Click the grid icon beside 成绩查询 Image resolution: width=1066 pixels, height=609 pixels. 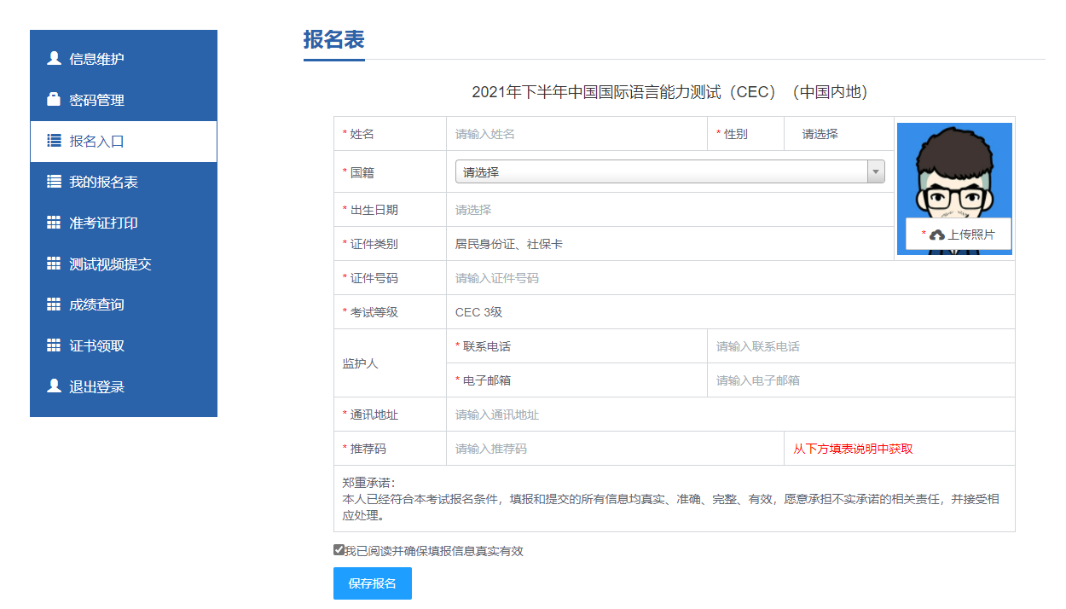54,304
